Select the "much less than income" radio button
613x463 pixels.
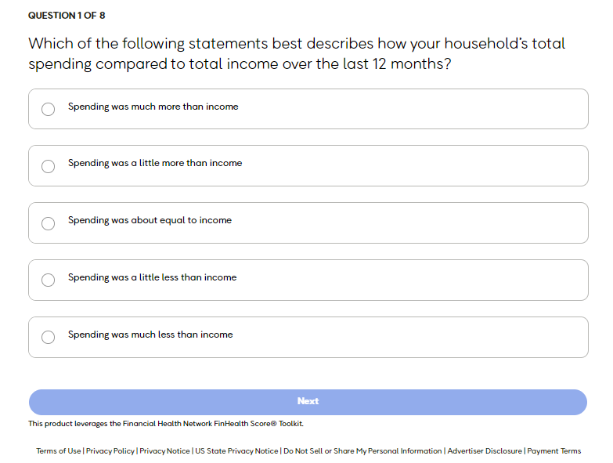click(48, 337)
